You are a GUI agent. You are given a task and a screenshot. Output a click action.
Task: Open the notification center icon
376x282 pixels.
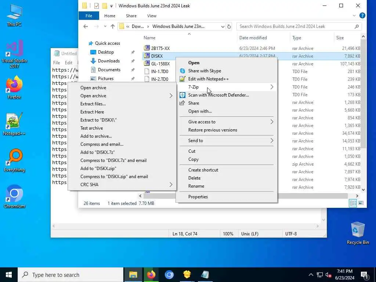365,275
